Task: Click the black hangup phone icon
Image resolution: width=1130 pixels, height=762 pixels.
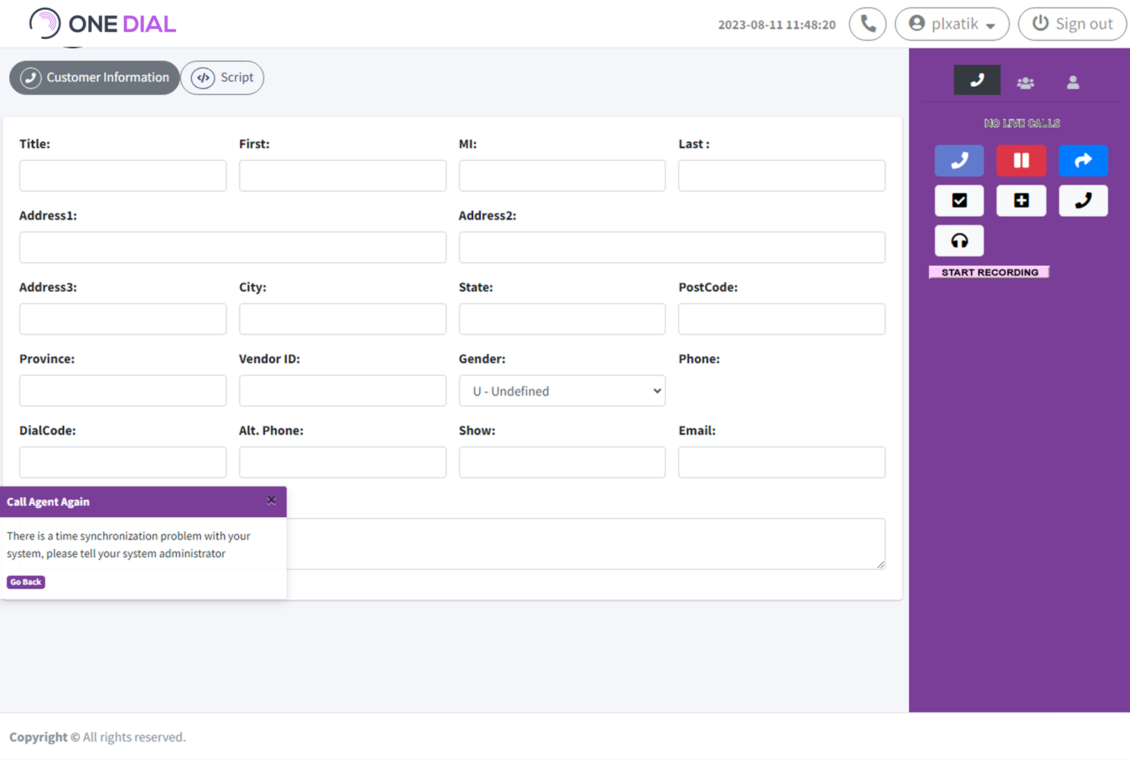Action: point(1083,201)
